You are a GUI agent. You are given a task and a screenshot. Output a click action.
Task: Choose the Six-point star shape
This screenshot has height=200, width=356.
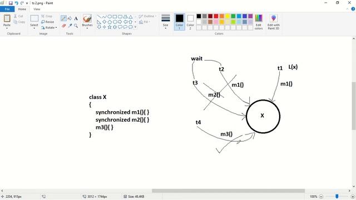pyautogui.click(x=115, y=27)
